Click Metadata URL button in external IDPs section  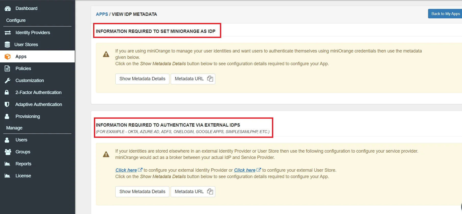[x=193, y=192]
